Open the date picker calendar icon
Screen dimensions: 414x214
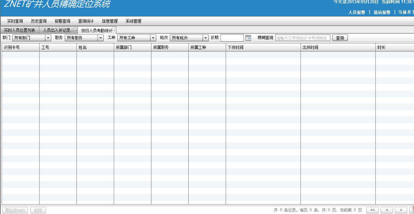click(x=248, y=38)
